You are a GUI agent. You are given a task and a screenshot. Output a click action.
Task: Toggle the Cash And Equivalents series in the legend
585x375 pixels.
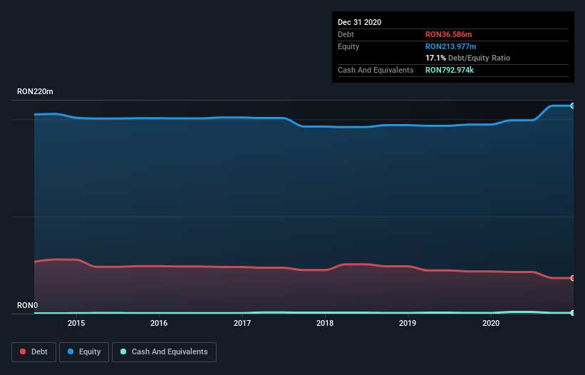coord(164,352)
